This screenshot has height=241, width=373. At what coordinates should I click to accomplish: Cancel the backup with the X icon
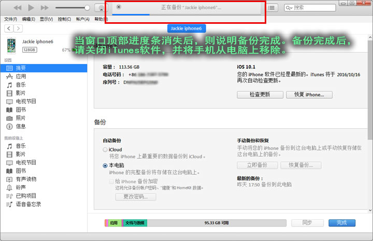tap(119, 7)
